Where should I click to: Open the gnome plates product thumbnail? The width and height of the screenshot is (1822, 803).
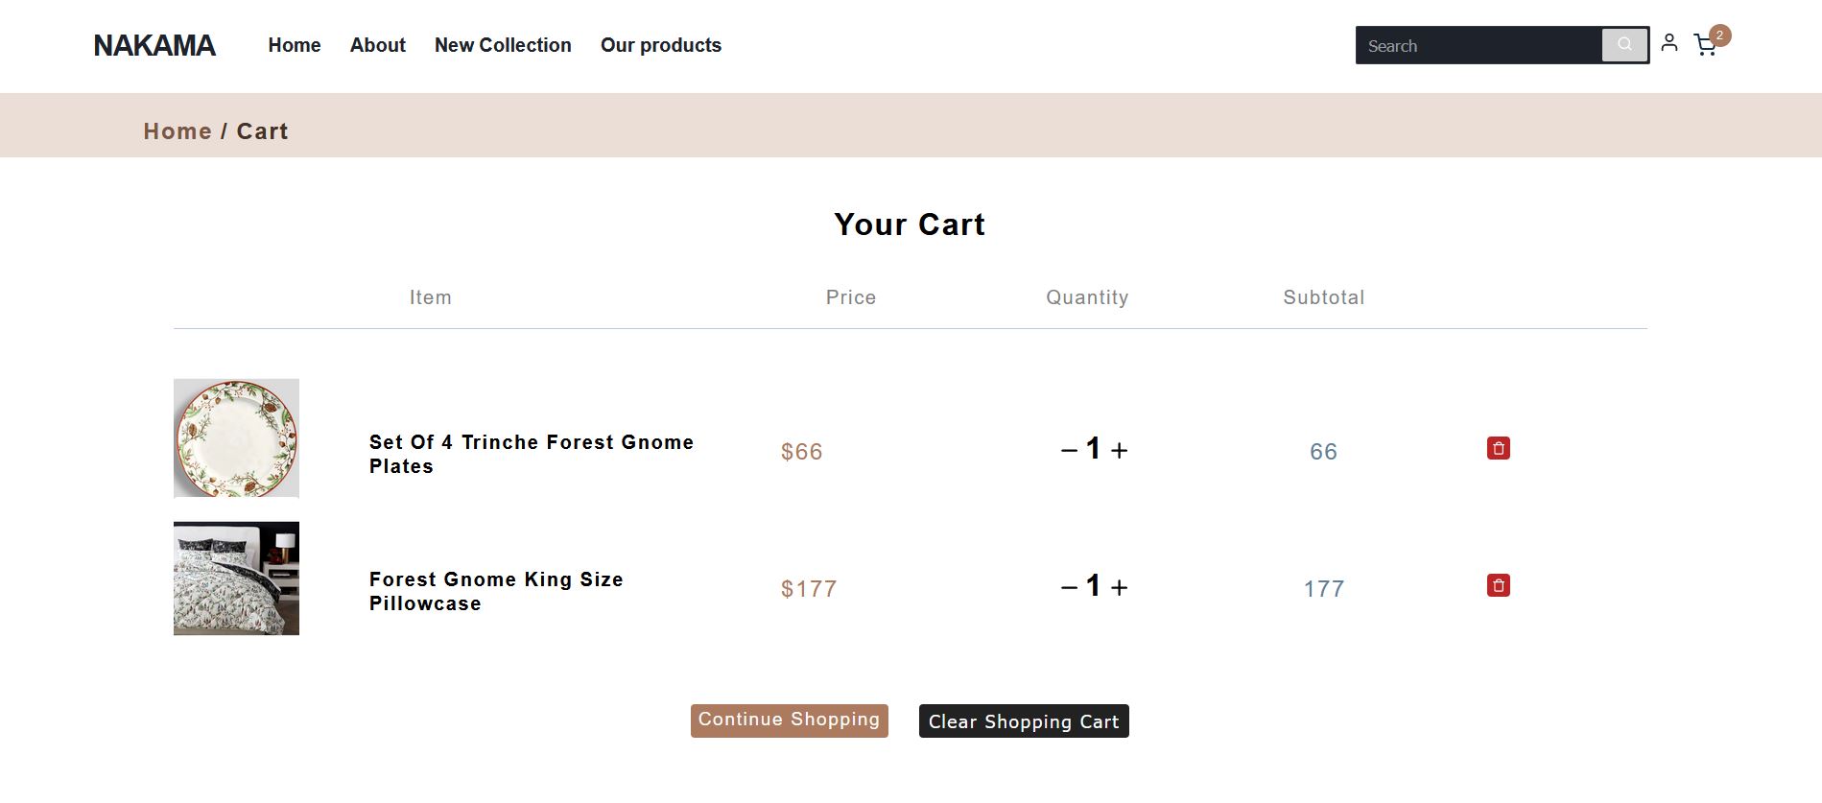236,437
